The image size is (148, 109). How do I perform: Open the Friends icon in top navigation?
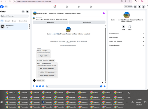click(x=79, y=7)
